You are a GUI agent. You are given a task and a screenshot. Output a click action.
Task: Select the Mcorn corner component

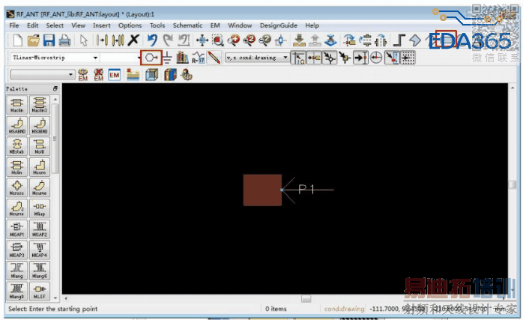pyautogui.click(x=40, y=167)
